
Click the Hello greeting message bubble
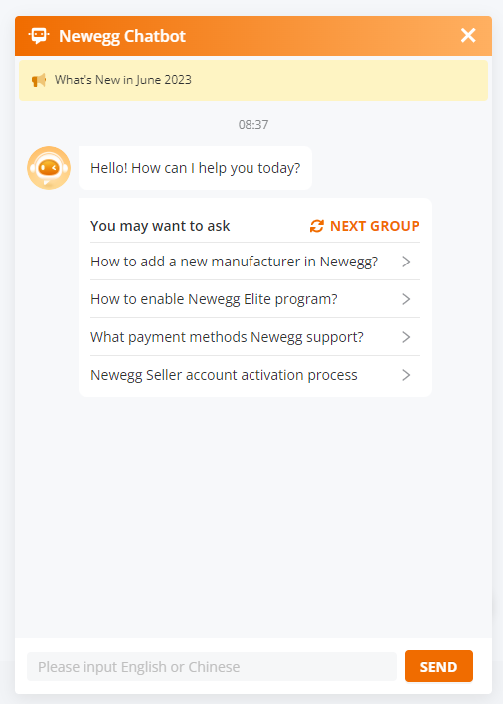[x=195, y=168]
